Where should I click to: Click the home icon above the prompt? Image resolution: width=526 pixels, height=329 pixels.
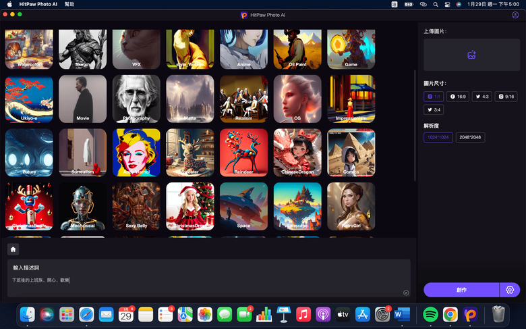[x=13, y=249]
